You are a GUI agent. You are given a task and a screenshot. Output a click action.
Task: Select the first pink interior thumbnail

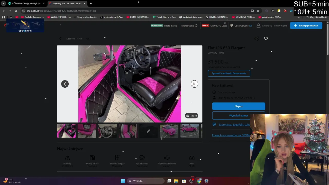[x=66, y=131]
